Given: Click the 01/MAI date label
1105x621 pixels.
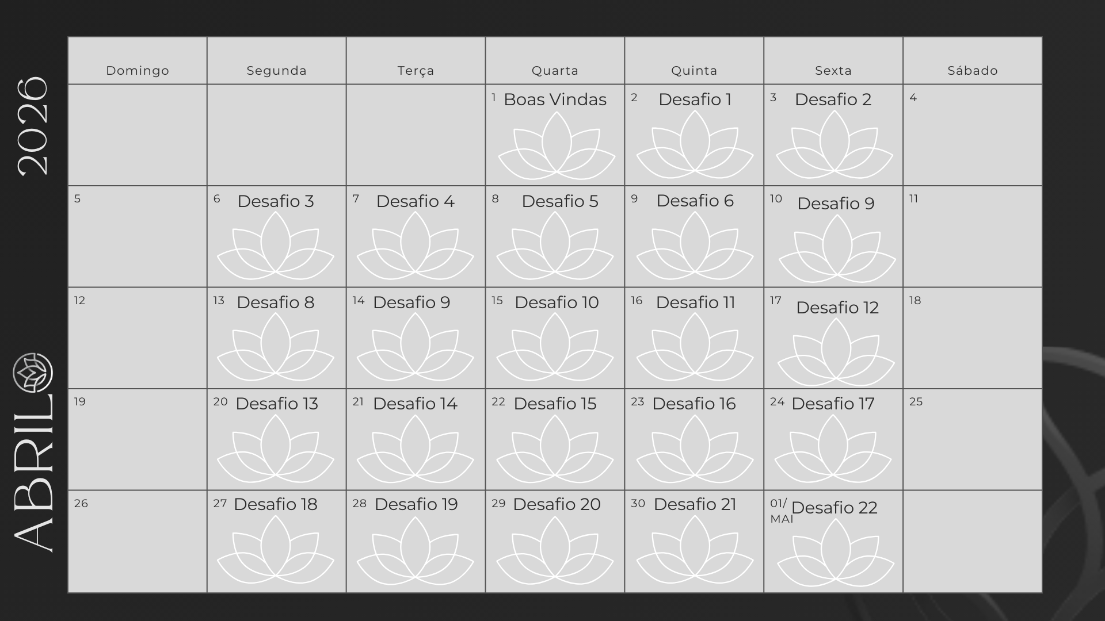Looking at the screenshot, I should point(781,511).
